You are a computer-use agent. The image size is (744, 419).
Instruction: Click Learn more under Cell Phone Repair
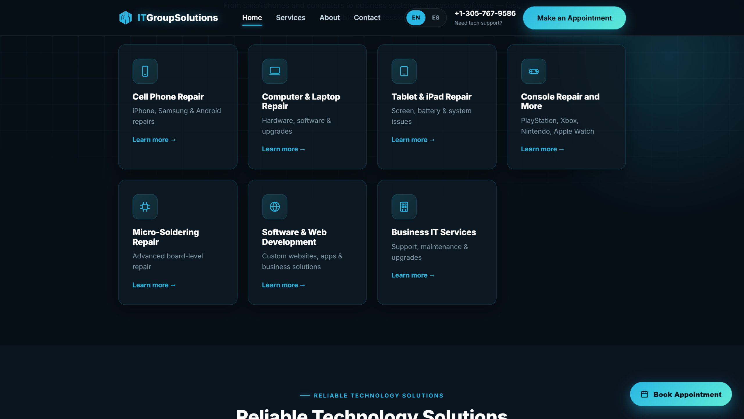point(154,140)
